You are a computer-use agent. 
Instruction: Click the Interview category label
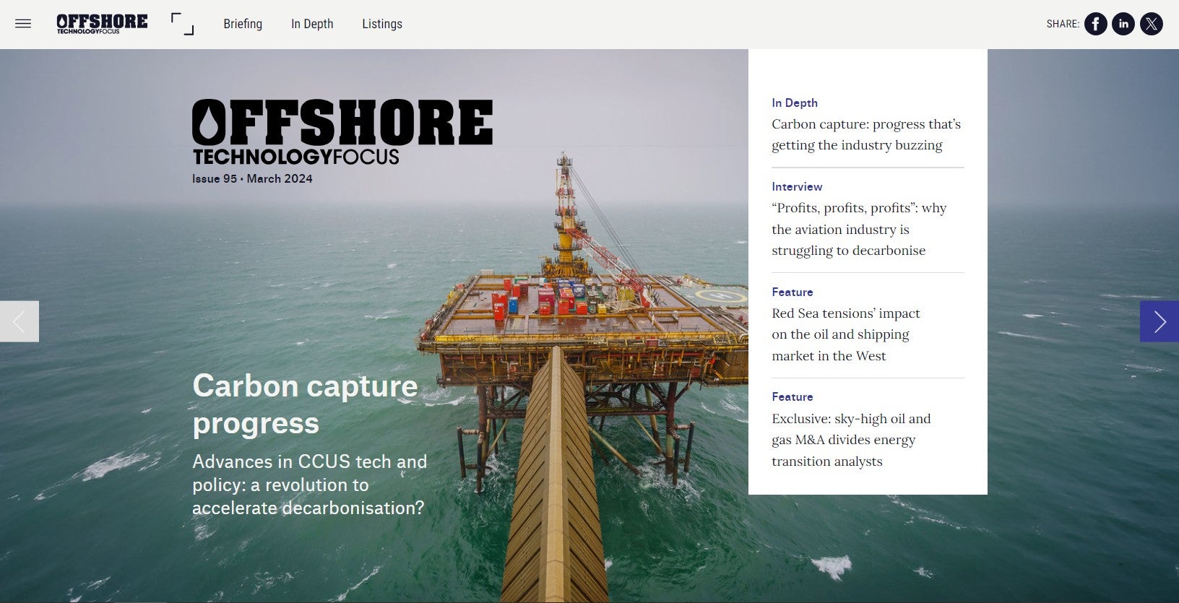797,186
